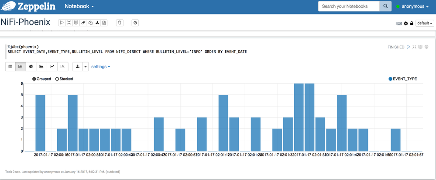Switch the result to pie chart view

pos(31,66)
